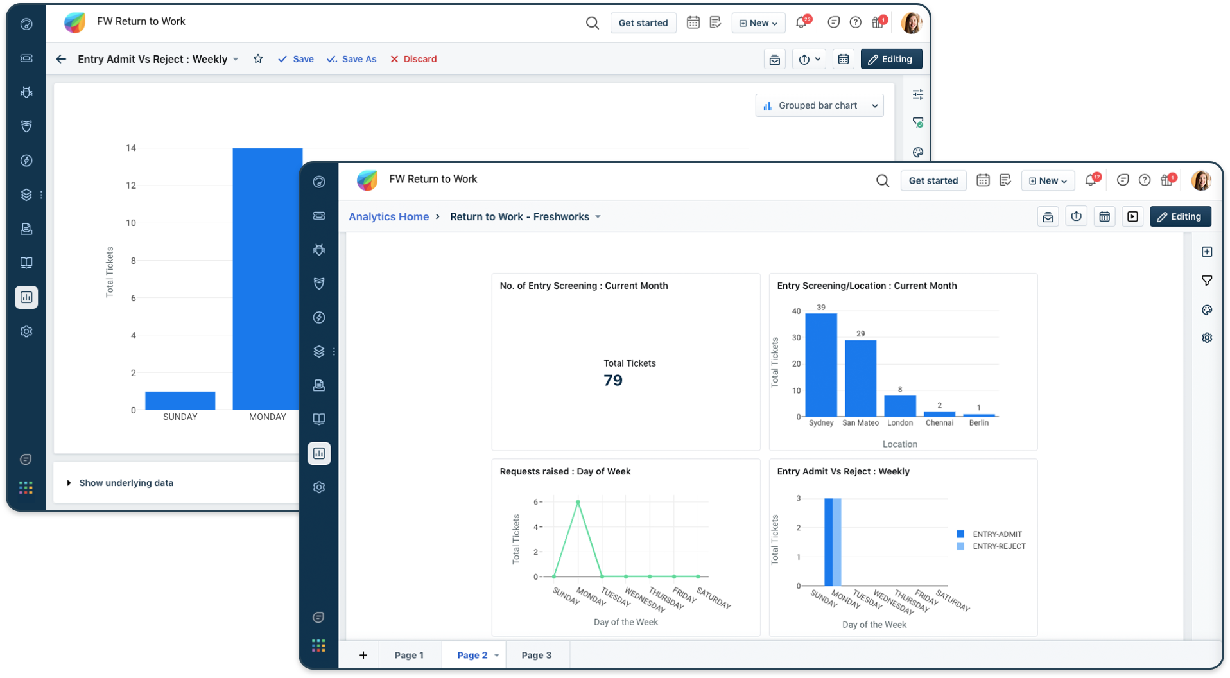
Task: Click Get started in front window
Action: [933, 181]
